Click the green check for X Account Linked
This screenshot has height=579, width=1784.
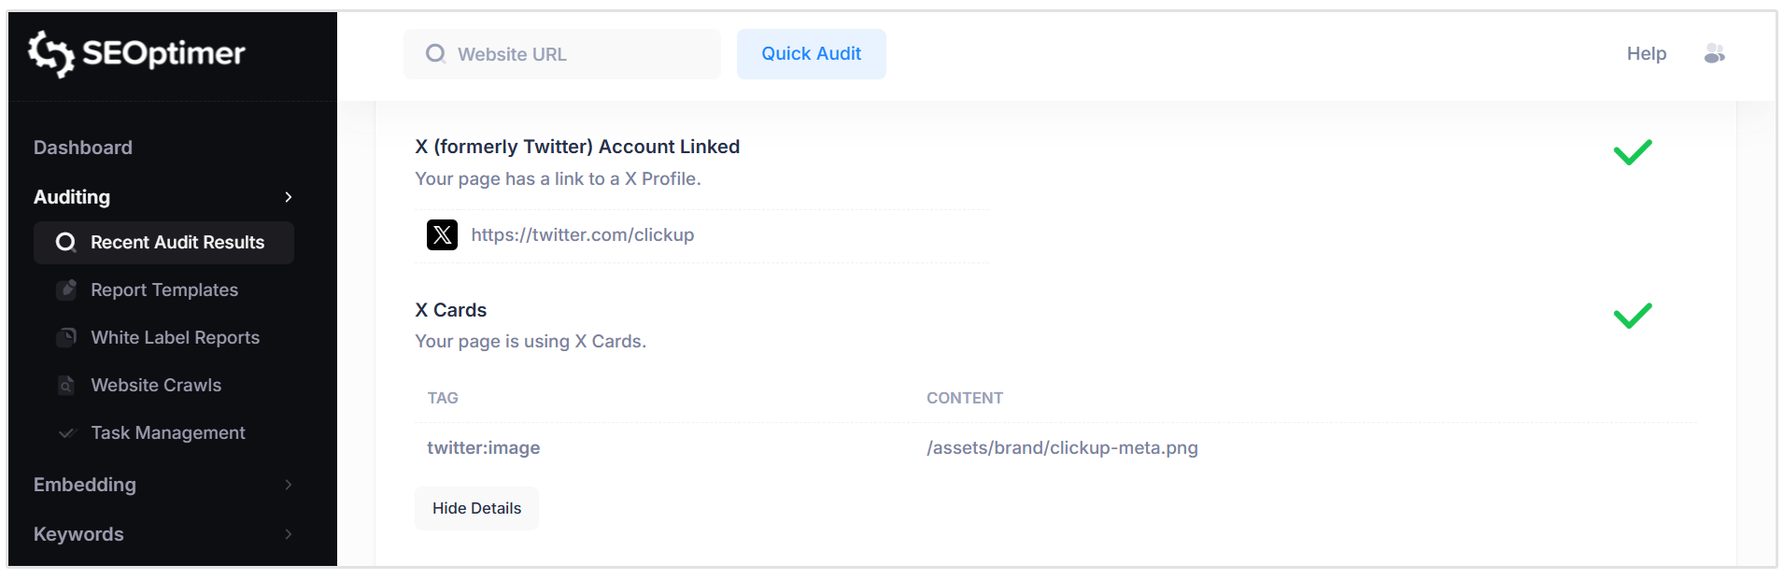(1633, 152)
